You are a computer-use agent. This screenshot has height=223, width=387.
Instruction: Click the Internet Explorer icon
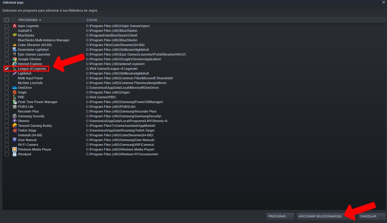pos(15,64)
